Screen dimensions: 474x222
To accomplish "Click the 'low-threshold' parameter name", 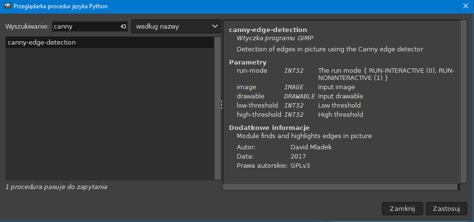I will pyautogui.click(x=257, y=105).
